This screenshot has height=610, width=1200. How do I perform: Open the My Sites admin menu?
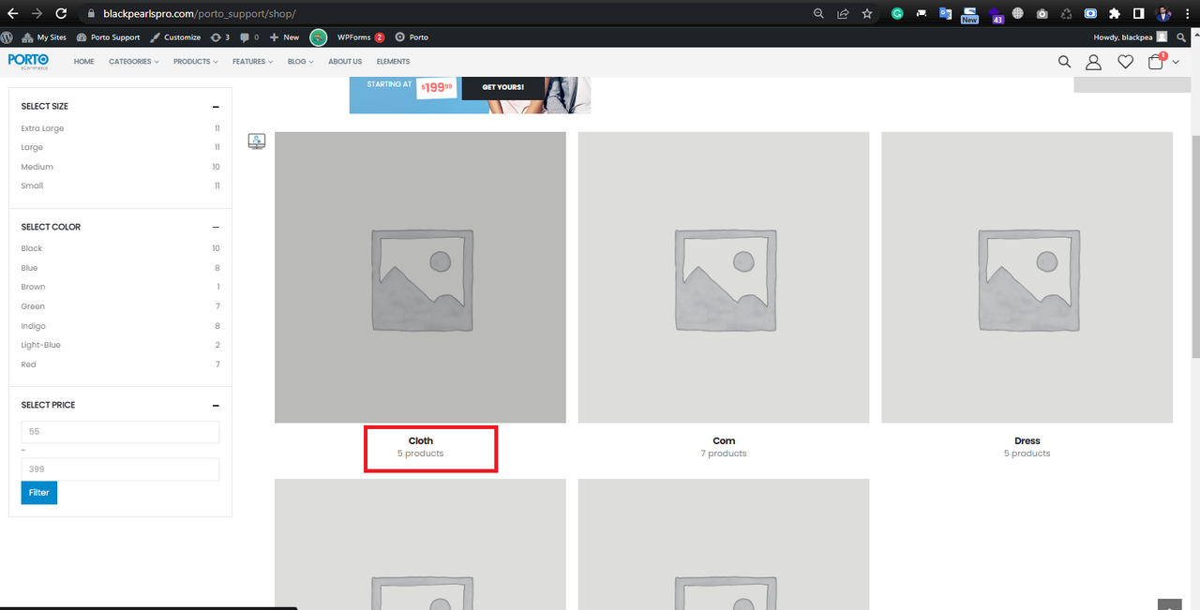[44, 37]
